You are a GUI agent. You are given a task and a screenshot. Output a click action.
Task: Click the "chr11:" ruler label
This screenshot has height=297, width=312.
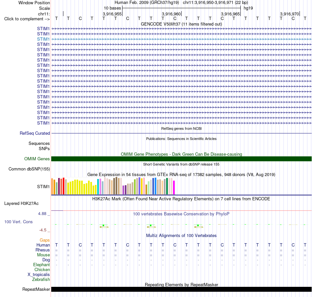(44, 14)
